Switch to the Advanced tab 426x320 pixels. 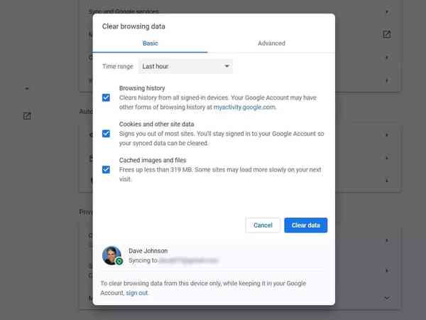click(271, 43)
